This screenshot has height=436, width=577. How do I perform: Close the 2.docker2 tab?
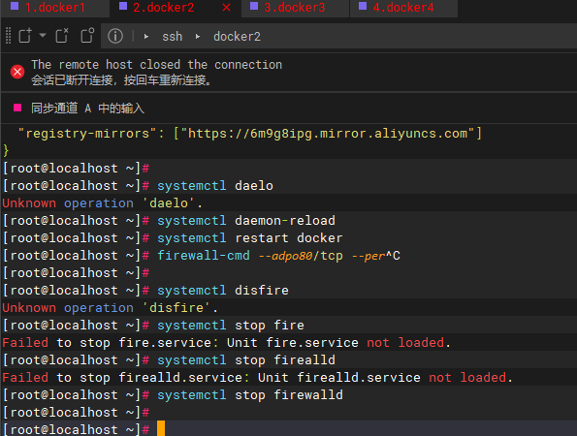click(x=227, y=8)
